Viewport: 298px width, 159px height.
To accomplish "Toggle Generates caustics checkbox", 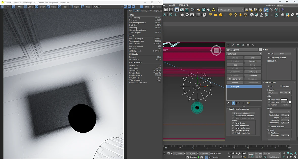I will [233, 131].
